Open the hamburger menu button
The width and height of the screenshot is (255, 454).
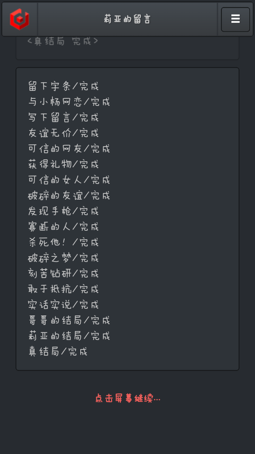[235, 19]
